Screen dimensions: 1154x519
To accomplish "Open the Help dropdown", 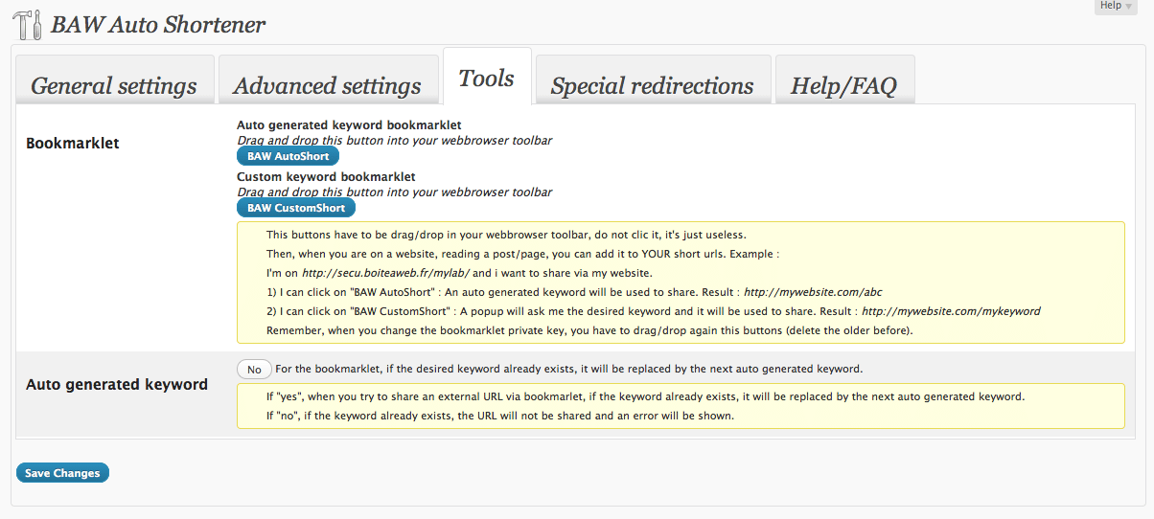I will [x=1117, y=7].
